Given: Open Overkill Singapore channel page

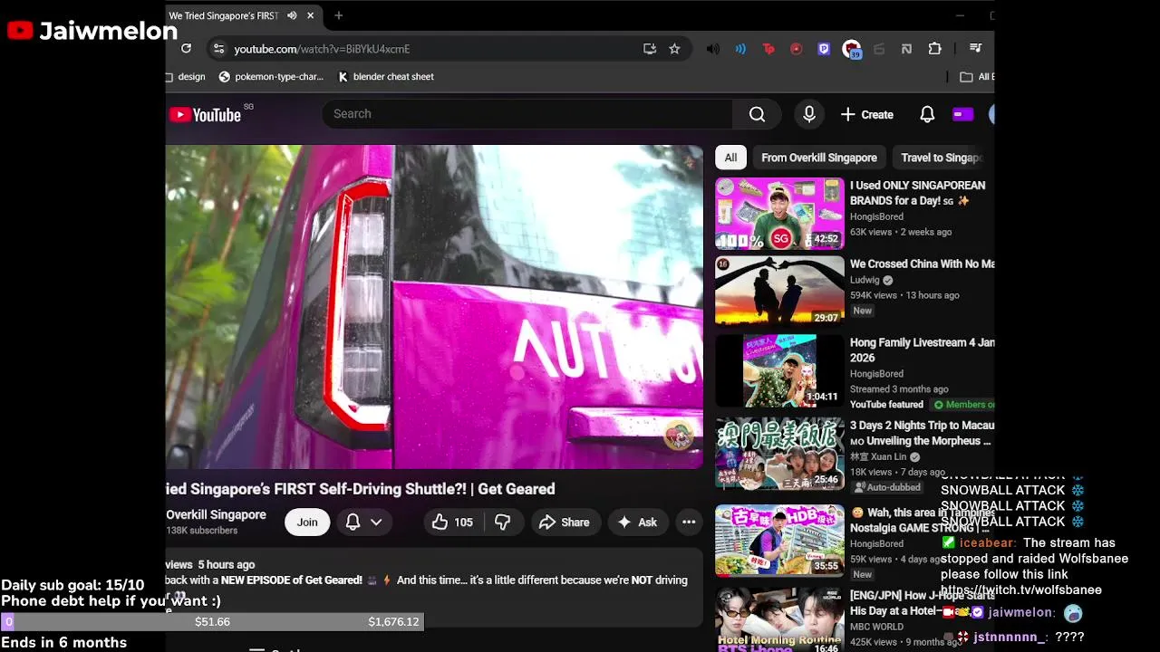Looking at the screenshot, I should [x=216, y=514].
